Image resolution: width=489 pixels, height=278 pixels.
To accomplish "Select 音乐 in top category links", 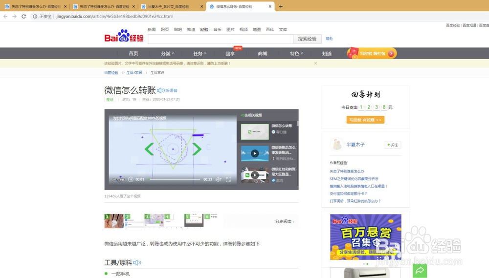I will (x=218, y=30).
